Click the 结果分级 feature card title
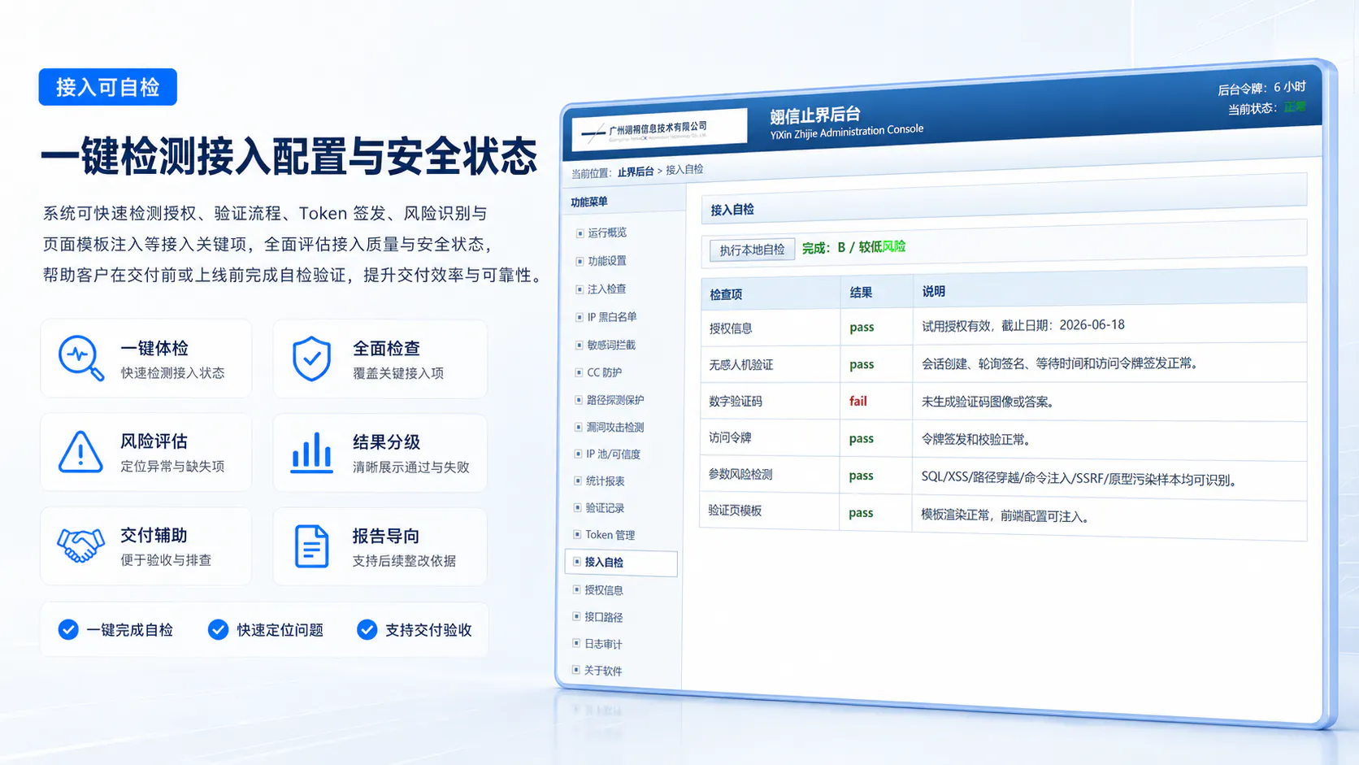The height and width of the screenshot is (765, 1359). pyautogui.click(x=386, y=442)
